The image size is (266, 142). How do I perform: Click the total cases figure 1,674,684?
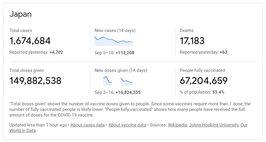pos(30,41)
